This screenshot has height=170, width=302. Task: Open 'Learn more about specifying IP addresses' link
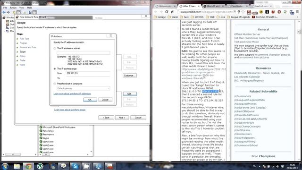[72, 93]
